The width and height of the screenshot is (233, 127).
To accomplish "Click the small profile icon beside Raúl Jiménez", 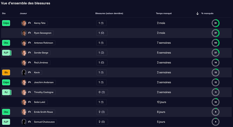I will (x=29, y=63).
